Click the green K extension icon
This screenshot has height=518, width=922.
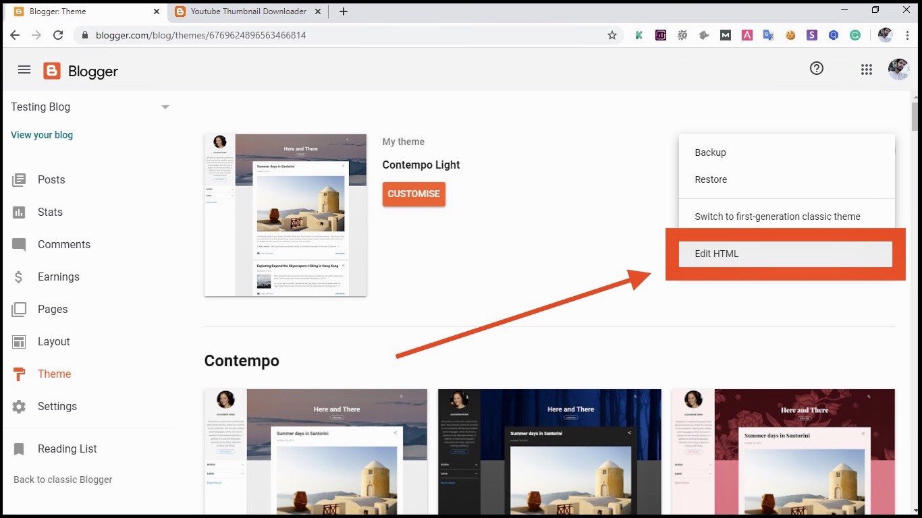(639, 35)
